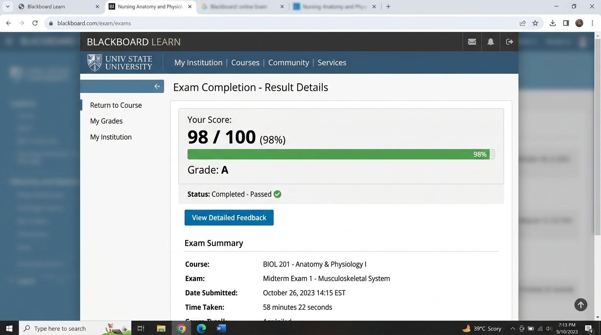Open the tab search dropdown arrow

coord(7,7)
